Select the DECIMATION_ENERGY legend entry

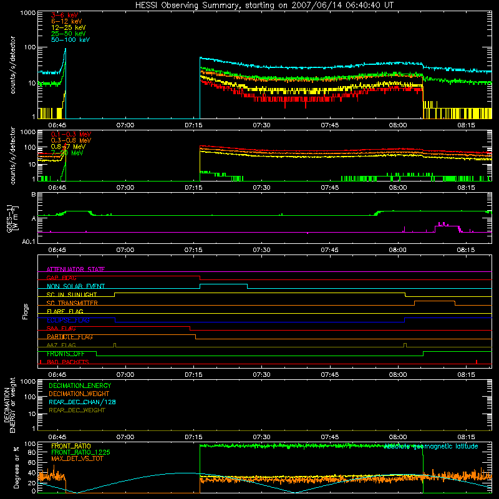tap(80, 385)
